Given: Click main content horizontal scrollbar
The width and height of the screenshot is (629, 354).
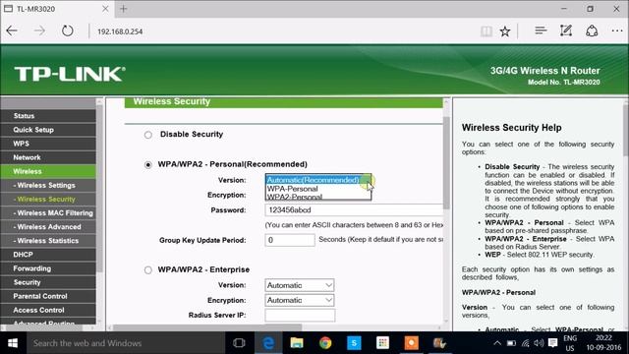Looking at the screenshot, I should [x=206, y=327].
